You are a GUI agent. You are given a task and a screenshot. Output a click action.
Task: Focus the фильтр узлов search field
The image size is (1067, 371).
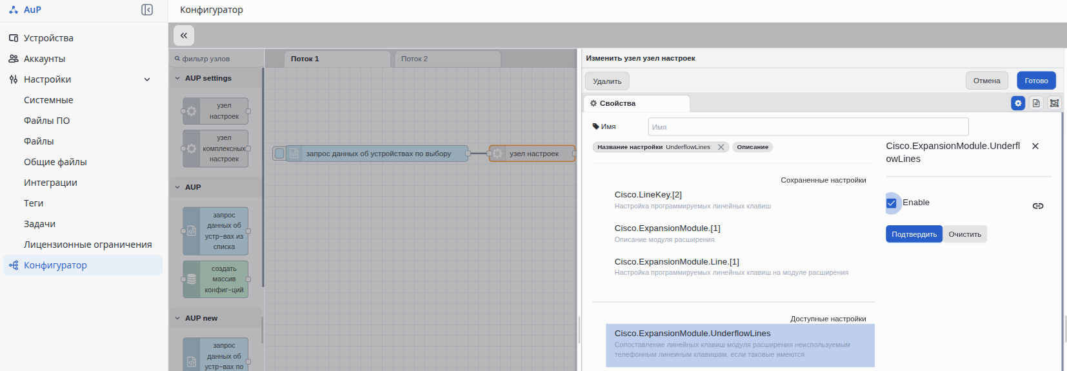pyautogui.click(x=217, y=59)
